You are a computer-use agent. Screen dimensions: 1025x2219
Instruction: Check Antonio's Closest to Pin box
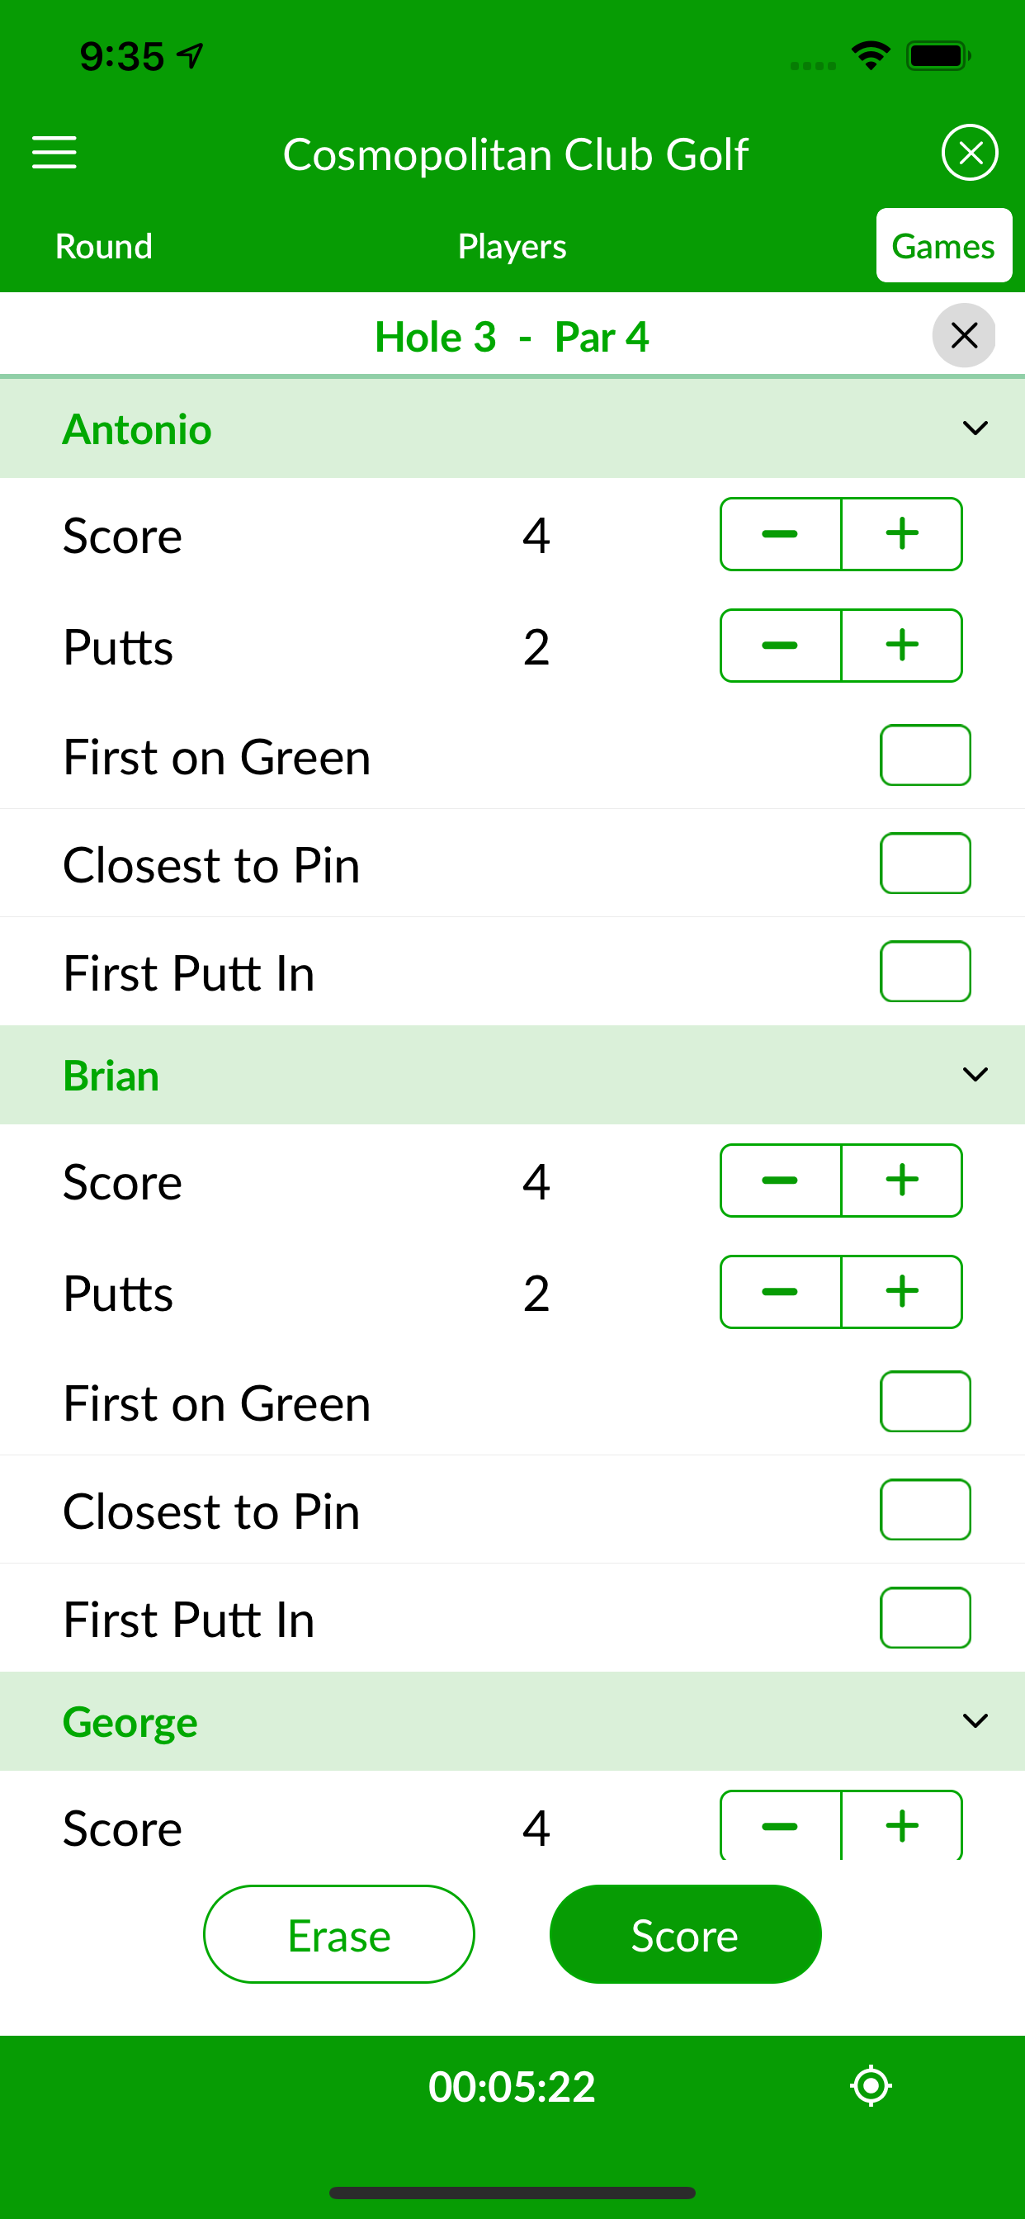924,863
